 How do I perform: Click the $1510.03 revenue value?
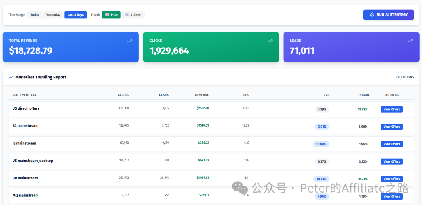coord(203,125)
